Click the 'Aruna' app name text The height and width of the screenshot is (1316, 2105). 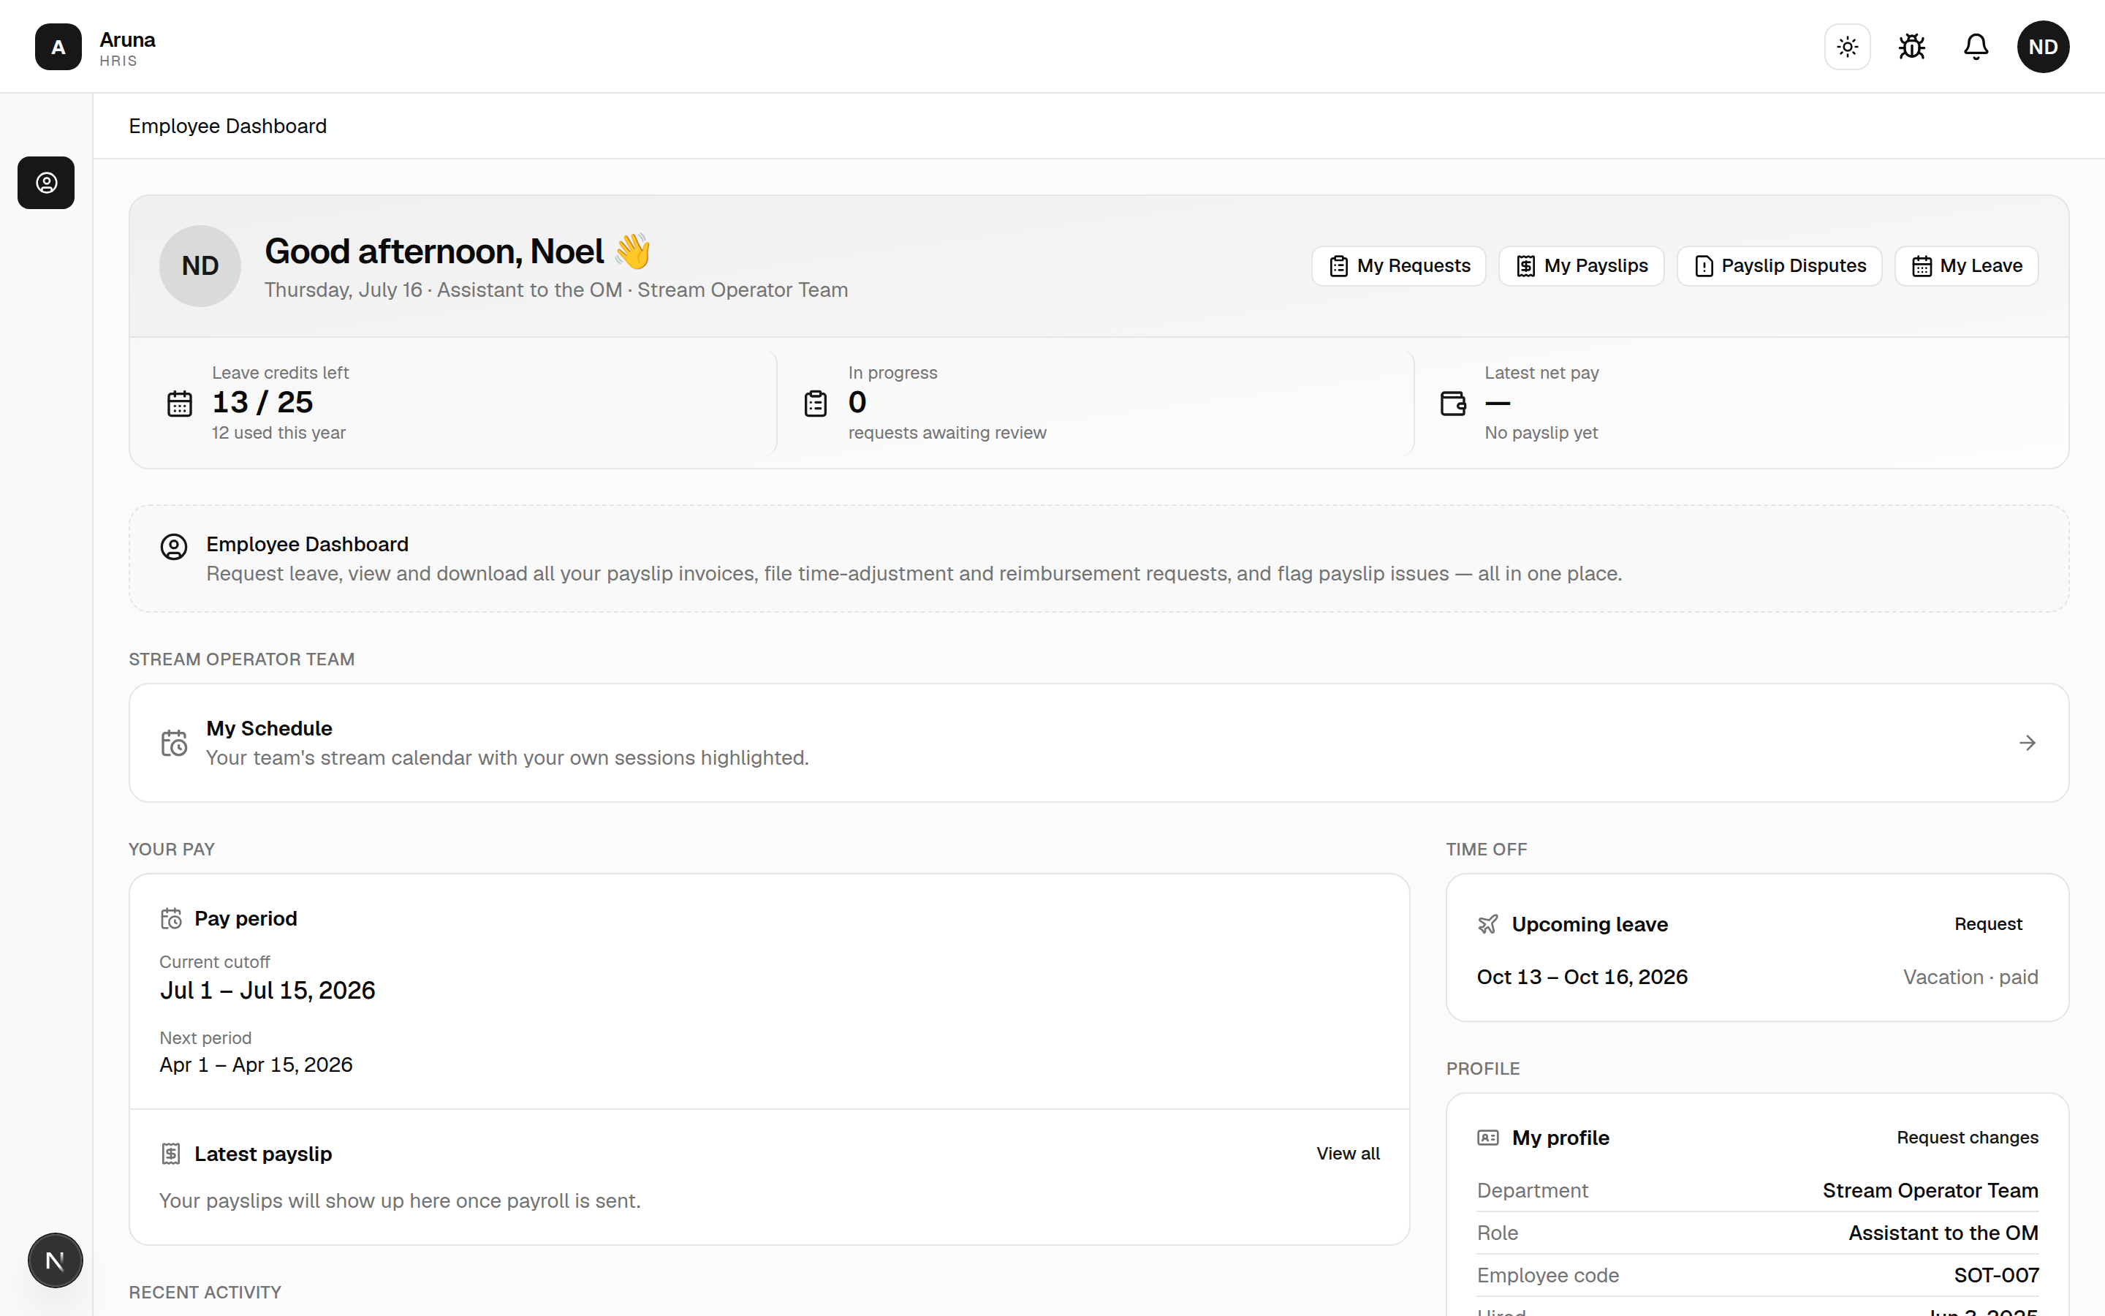tap(127, 40)
